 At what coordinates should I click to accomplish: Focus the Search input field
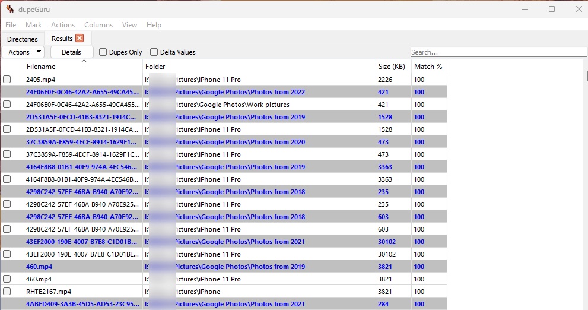pos(498,52)
